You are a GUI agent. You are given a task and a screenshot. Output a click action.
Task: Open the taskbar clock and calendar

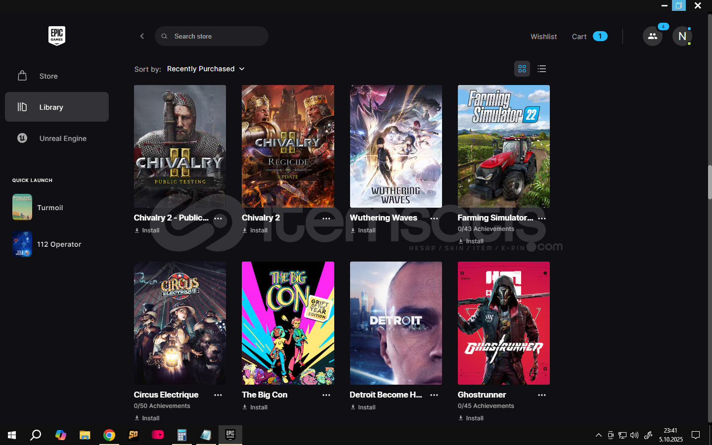pyautogui.click(x=671, y=435)
